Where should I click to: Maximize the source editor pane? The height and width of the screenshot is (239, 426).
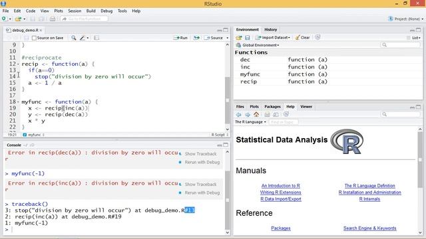[x=226, y=30]
